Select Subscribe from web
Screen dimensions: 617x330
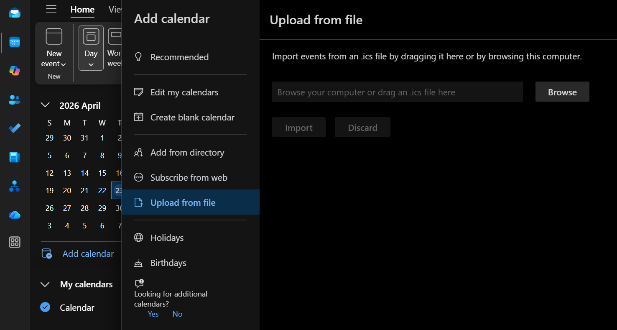191,178
